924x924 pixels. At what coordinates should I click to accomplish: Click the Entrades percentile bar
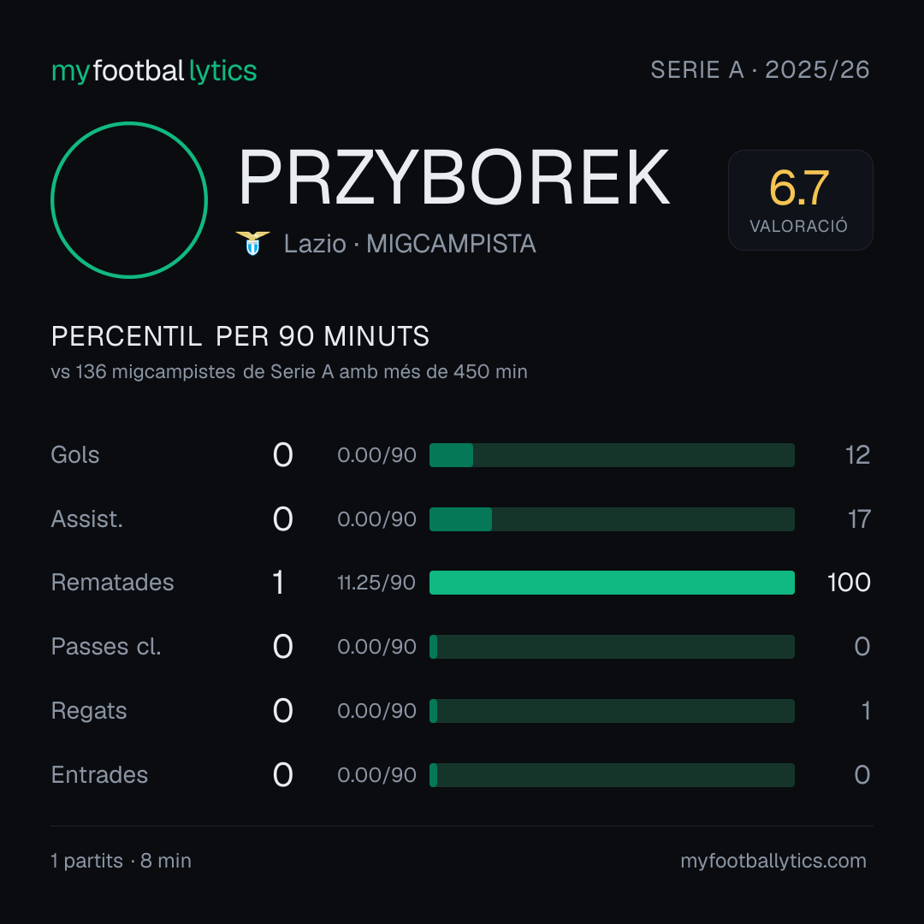click(x=612, y=775)
